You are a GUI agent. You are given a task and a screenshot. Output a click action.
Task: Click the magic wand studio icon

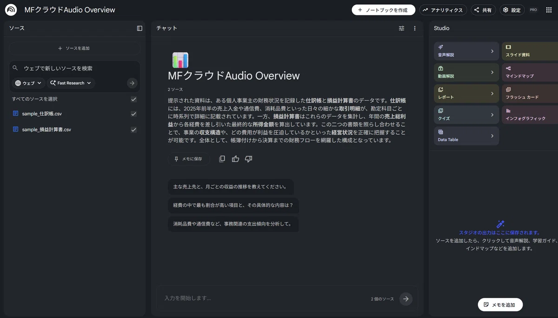[500, 224]
